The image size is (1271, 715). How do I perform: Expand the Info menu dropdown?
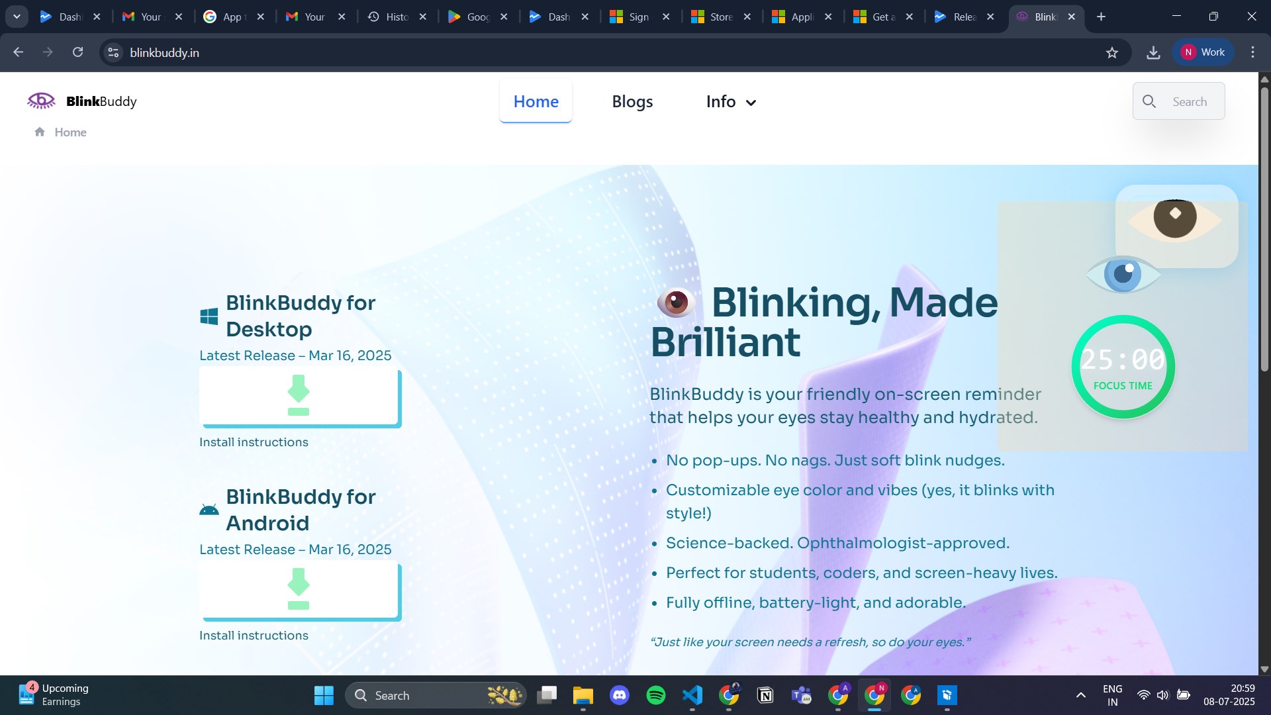click(x=731, y=101)
